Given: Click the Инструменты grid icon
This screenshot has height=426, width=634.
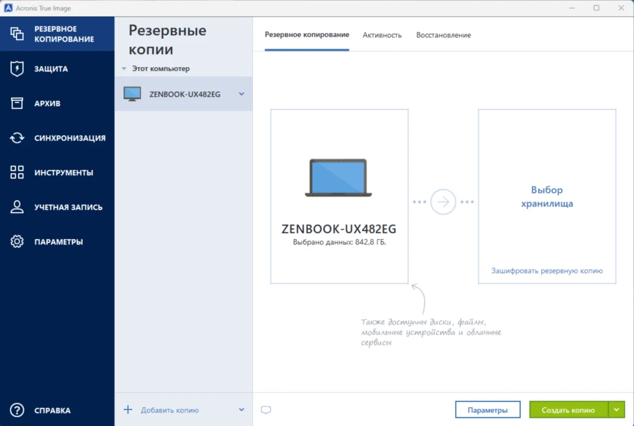Looking at the screenshot, I should 17,172.
